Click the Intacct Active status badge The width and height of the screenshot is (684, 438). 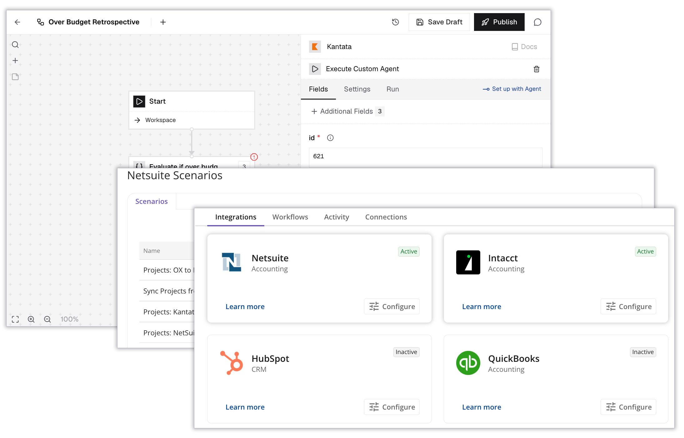click(x=645, y=252)
